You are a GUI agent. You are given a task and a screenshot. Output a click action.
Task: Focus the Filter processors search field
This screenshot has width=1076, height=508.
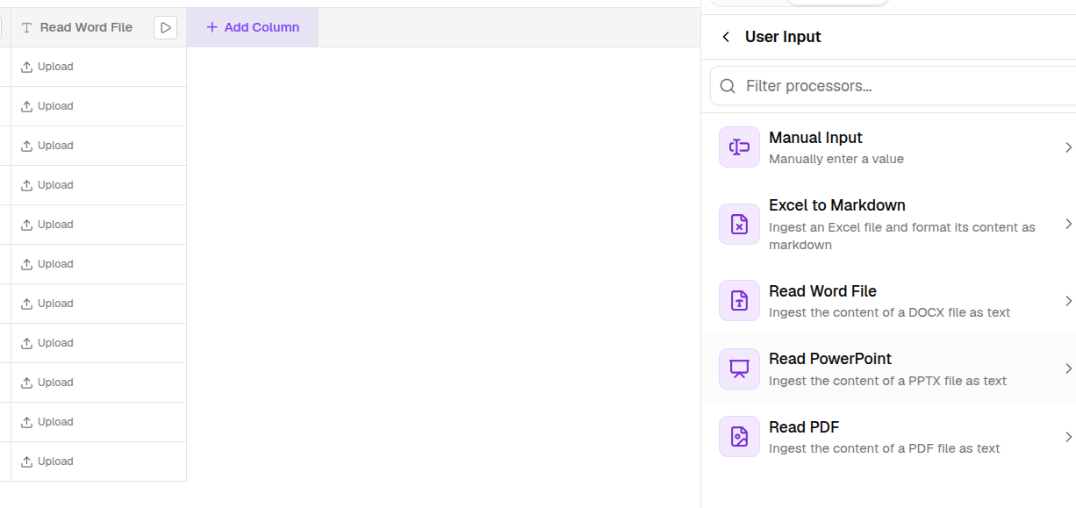[x=893, y=86]
